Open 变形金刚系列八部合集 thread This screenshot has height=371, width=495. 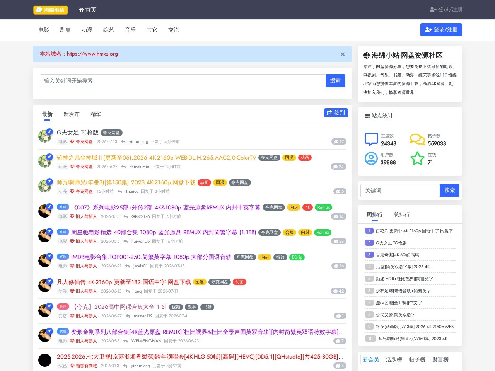(x=207, y=332)
